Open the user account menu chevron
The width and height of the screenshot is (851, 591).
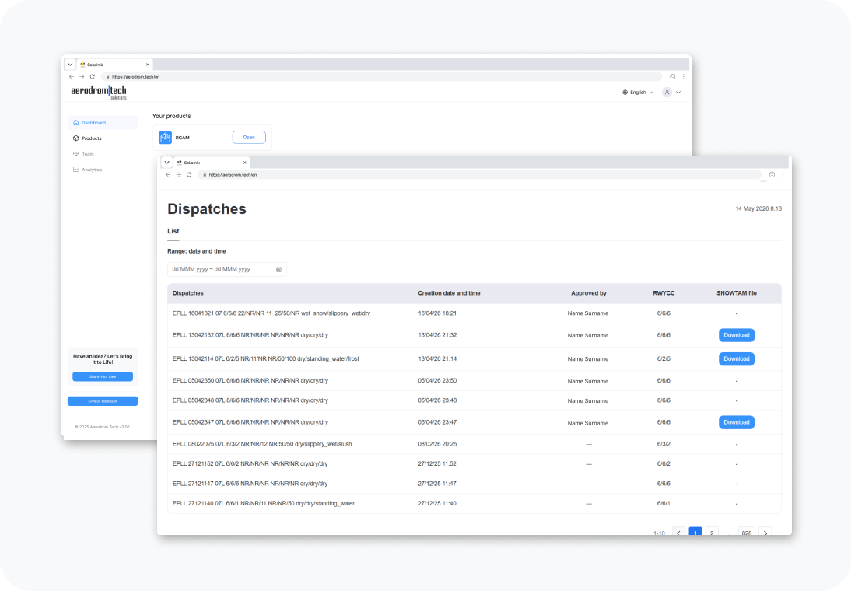coord(678,93)
